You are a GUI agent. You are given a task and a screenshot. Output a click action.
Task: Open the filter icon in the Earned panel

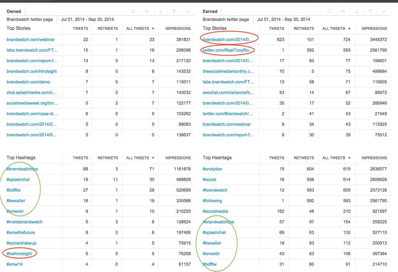click(x=370, y=11)
